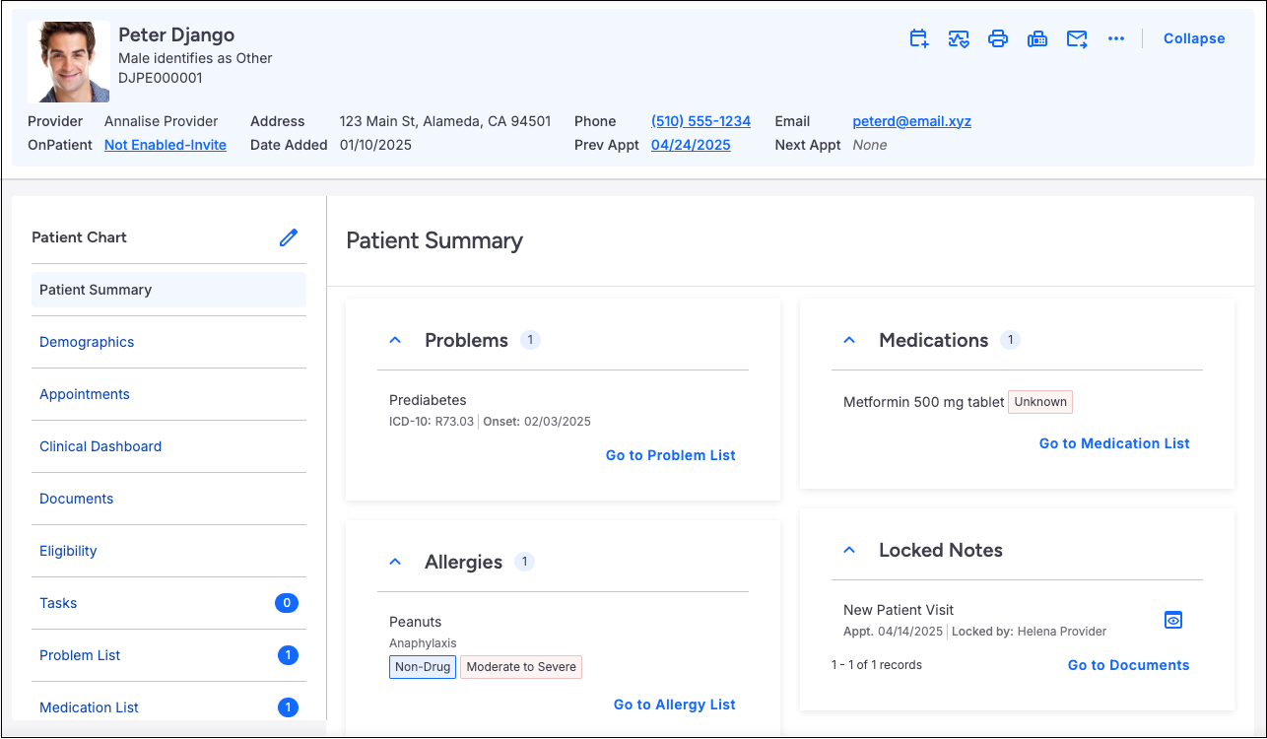Screen dimensions: 1267x739
Task: Print the patient chart using printer icon
Action: pos(998,38)
